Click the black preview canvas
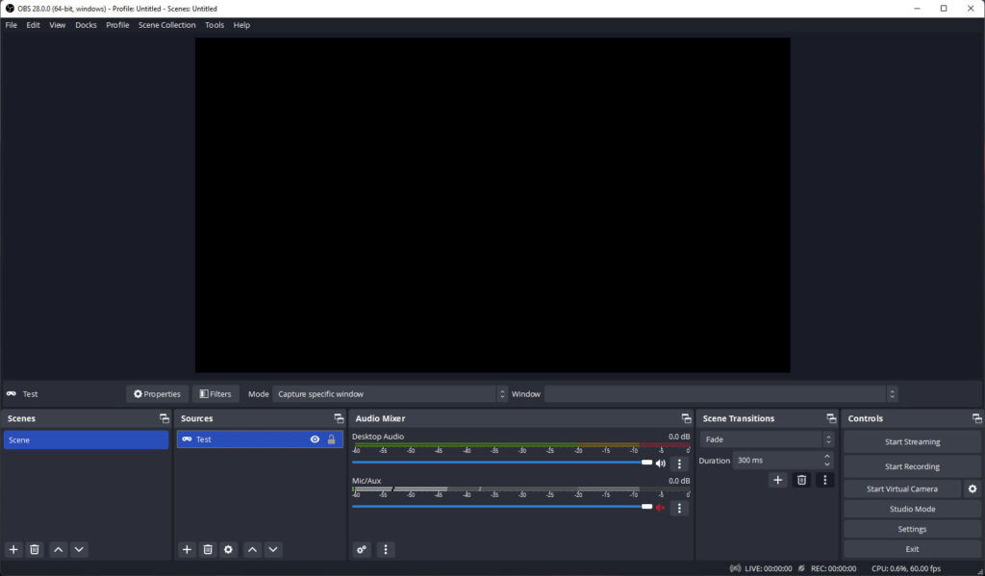Viewport: 985px width, 576px height. (x=492, y=205)
